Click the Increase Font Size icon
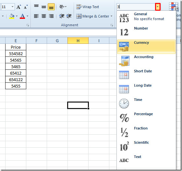The image size is (182, 171). [19, 7]
